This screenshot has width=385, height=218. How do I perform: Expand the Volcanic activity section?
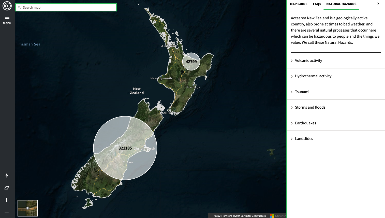point(336,61)
